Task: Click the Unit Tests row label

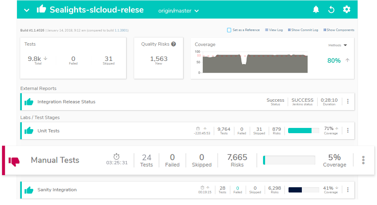Action: pos(48,131)
